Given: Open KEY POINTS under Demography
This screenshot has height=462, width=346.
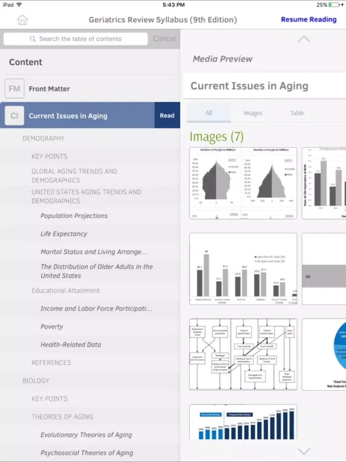Looking at the screenshot, I should 49,156.
